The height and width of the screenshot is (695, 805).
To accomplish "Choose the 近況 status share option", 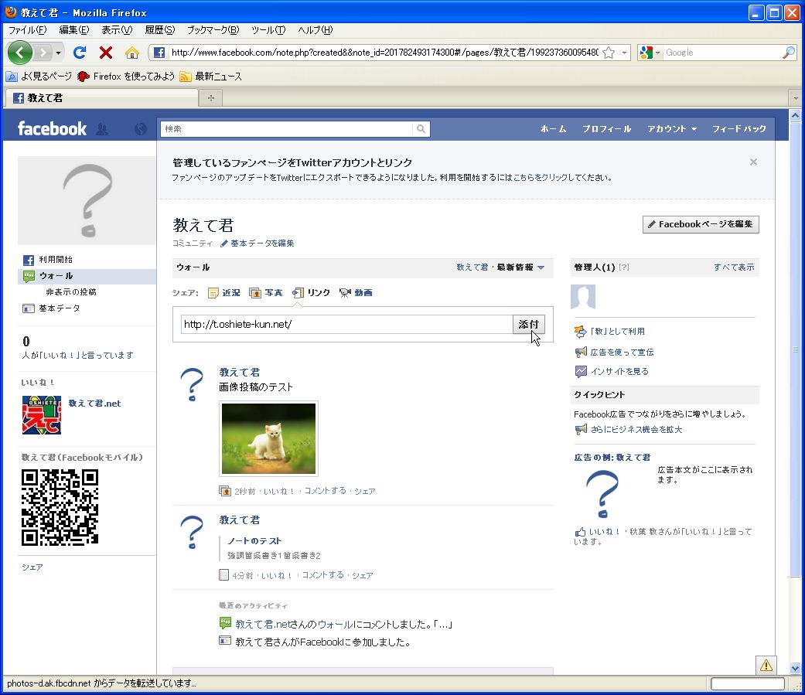I will (224, 292).
